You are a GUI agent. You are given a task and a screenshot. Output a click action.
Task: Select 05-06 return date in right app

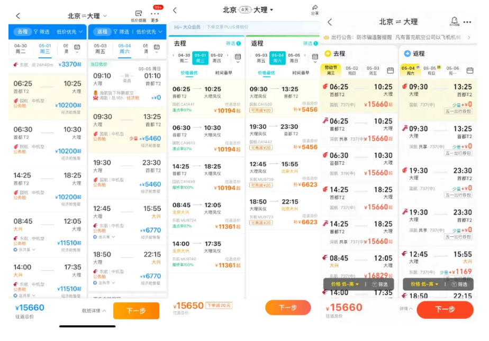(x=452, y=71)
